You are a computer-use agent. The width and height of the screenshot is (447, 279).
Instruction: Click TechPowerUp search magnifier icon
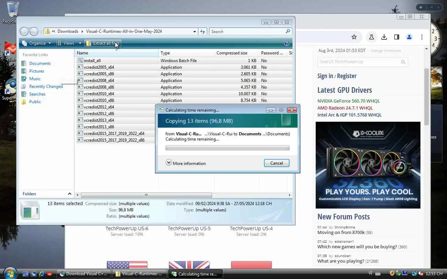403,62
